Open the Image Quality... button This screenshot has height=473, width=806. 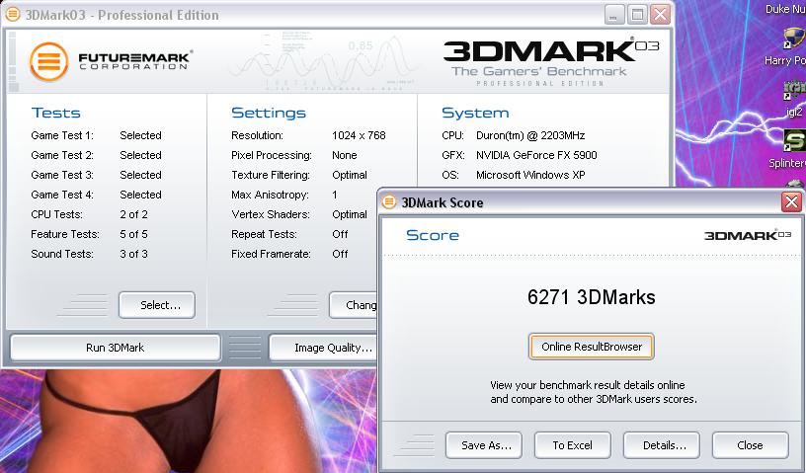(x=323, y=348)
